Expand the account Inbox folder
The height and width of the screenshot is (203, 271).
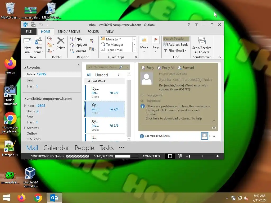tap(25, 106)
